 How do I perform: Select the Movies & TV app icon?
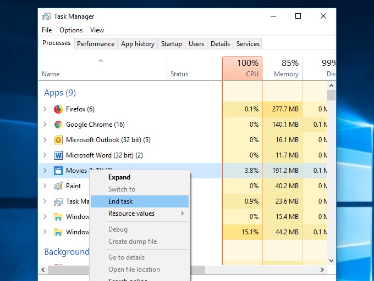58,171
